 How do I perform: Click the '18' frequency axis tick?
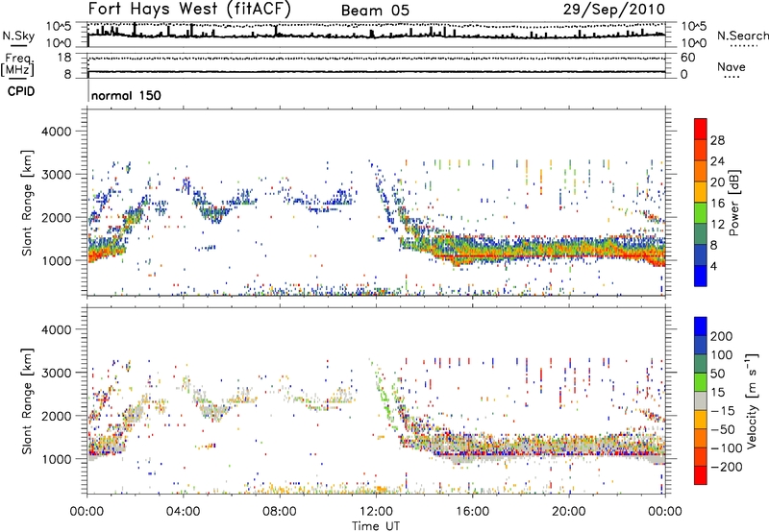pos(64,58)
